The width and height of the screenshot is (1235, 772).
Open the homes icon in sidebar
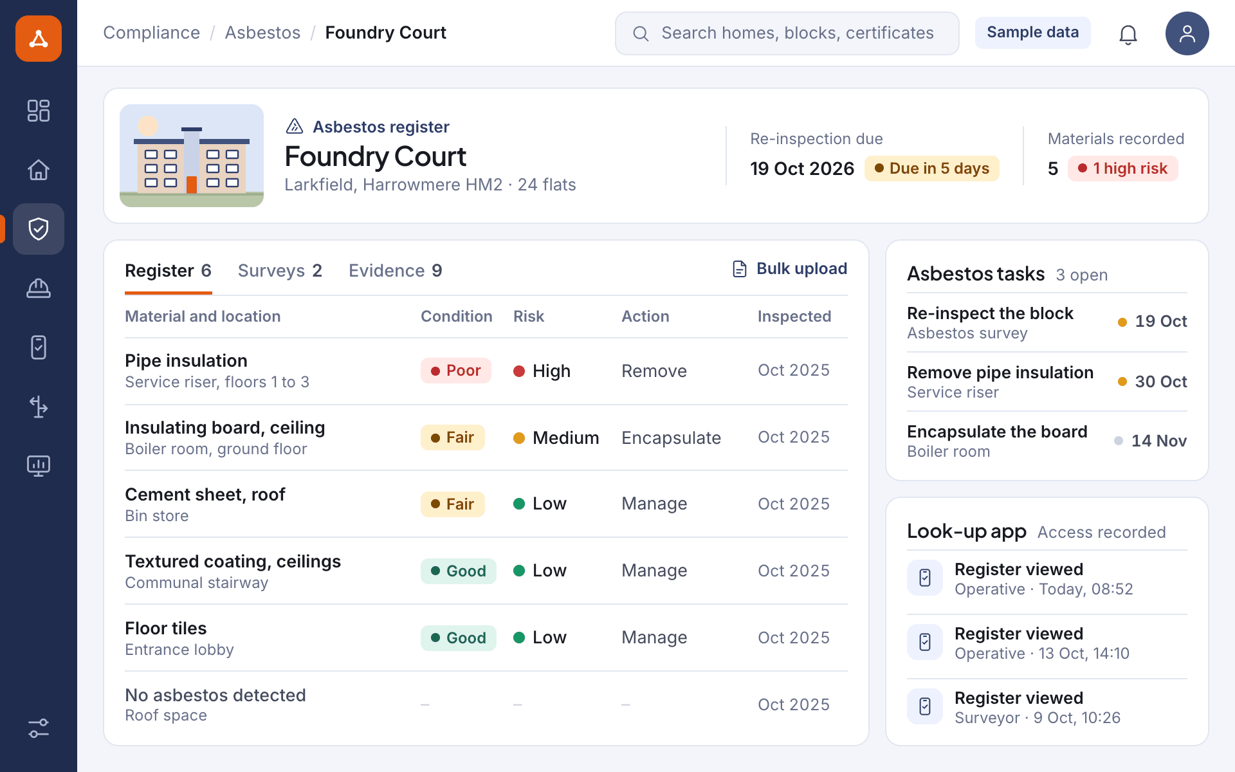(39, 170)
